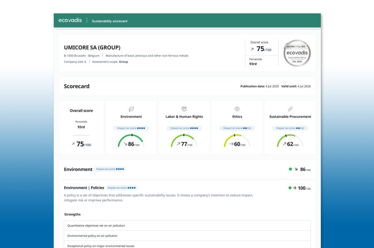Click the Sustainable Procurement chain link icon

pyautogui.click(x=290, y=109)
